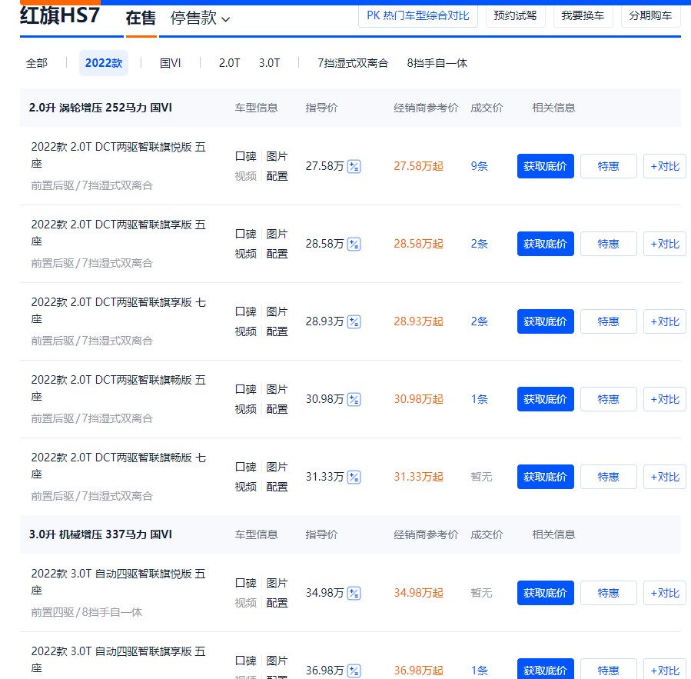Filter by 3.0T engine

[269, 63]
